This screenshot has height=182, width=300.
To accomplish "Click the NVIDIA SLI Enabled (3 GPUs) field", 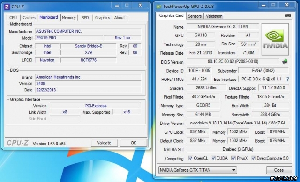I will (238, 149).
